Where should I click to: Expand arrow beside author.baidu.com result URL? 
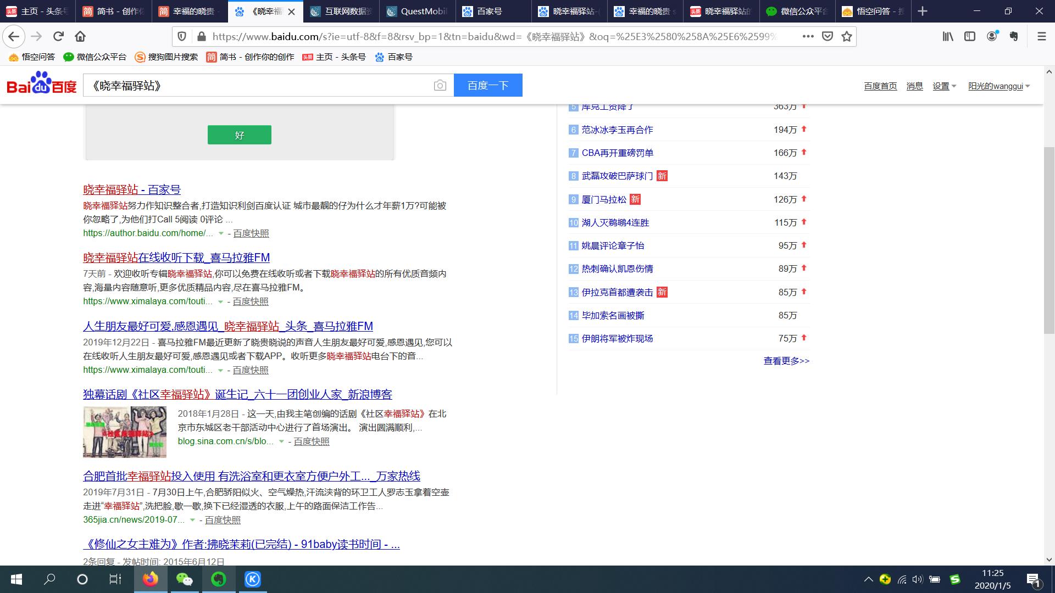[x=221, y=233]
